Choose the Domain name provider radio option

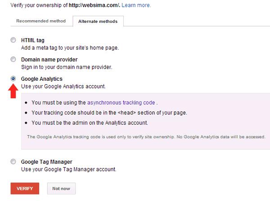13,59
